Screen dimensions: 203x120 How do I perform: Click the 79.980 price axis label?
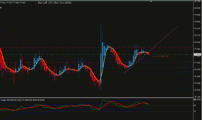click(x=197, y=15)
